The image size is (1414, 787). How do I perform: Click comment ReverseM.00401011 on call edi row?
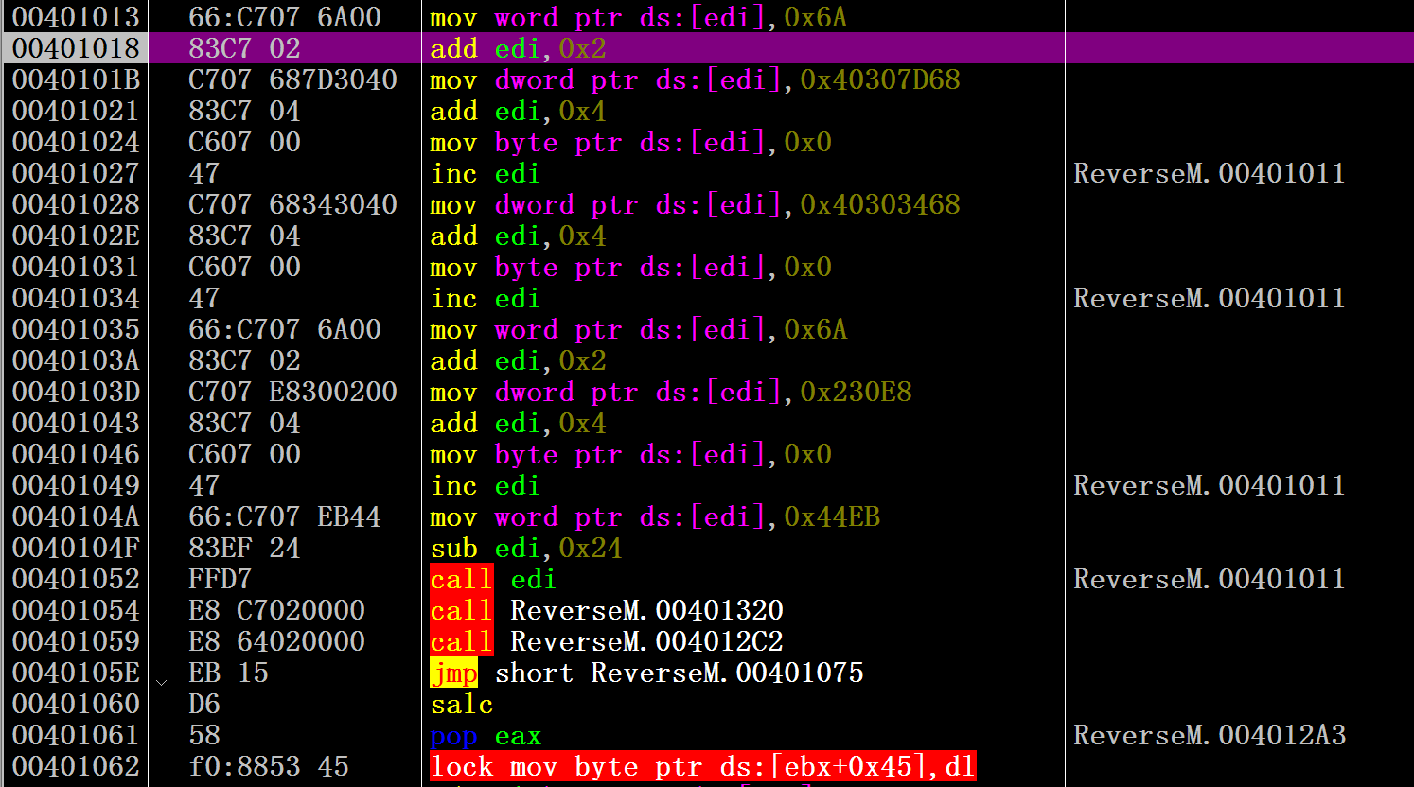[x=1210, y=579]
